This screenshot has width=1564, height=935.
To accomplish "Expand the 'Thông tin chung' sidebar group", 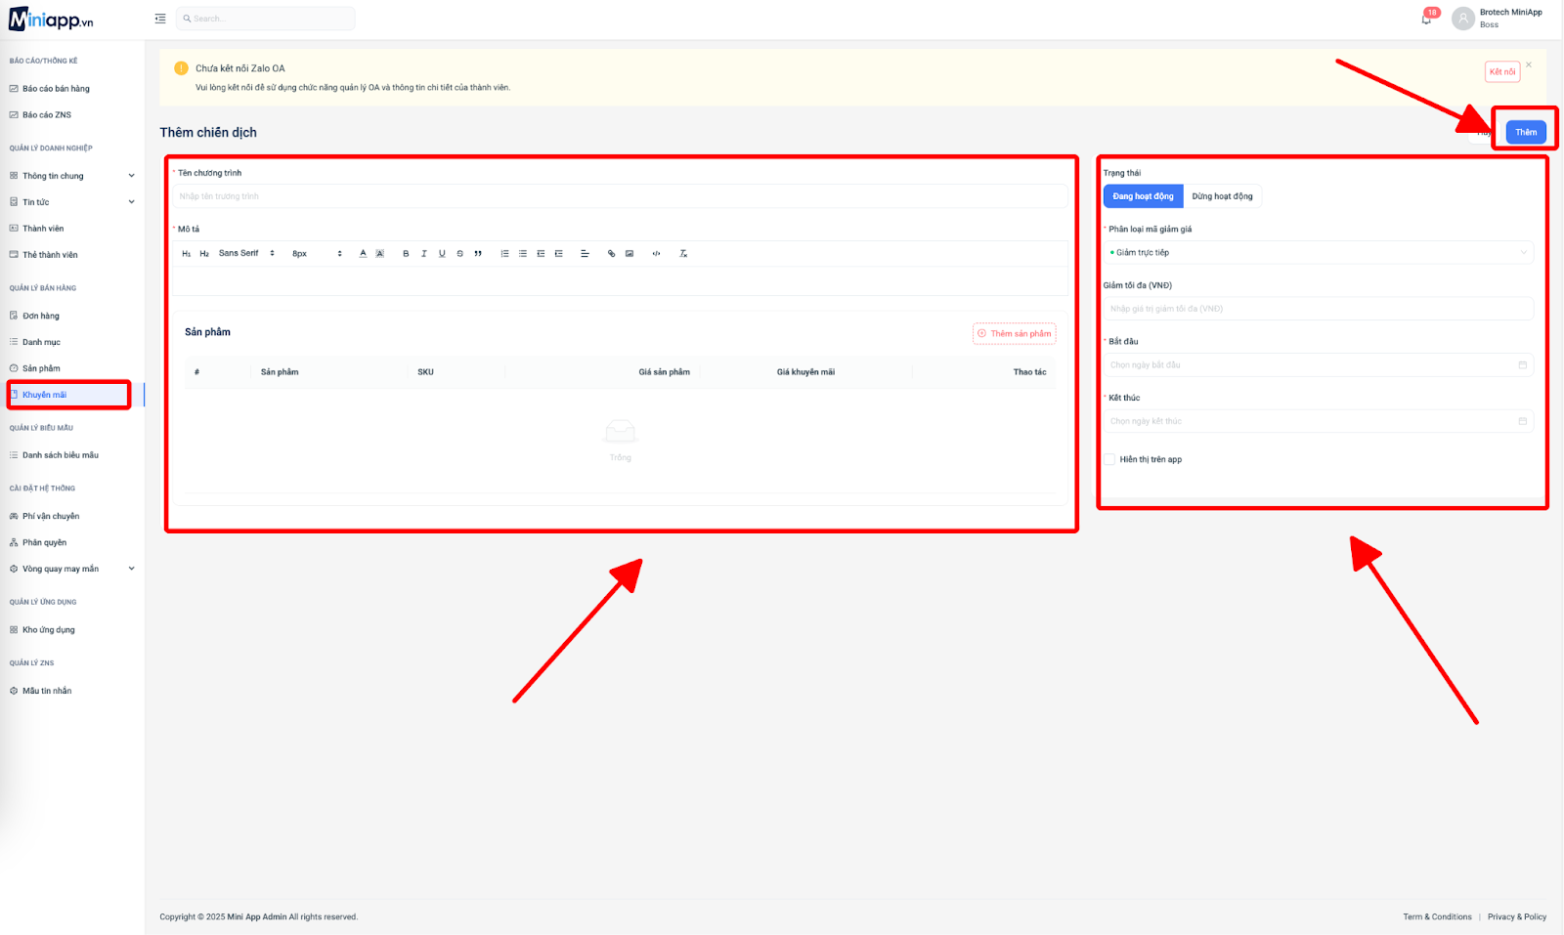I will point(72,176).
